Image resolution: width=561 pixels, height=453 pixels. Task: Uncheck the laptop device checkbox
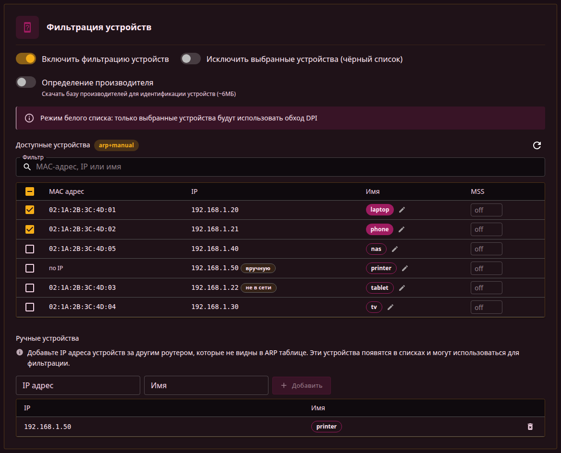(x=30, y=210)
